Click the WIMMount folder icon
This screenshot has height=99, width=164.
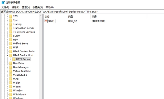(11, 94)
